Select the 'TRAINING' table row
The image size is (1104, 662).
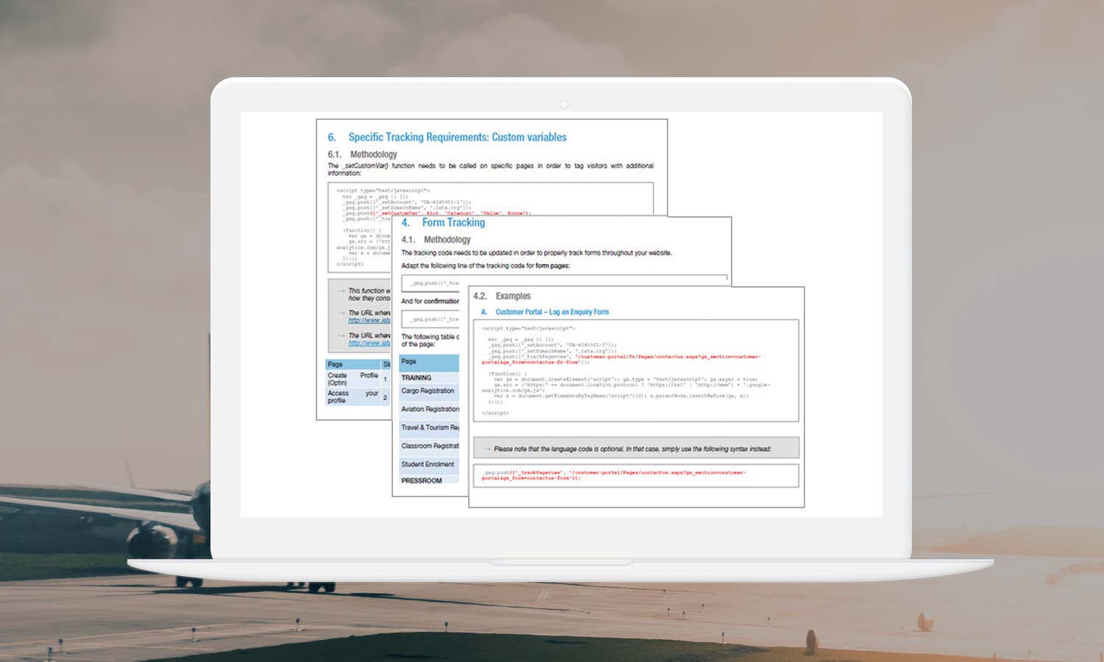click(417, 377)
